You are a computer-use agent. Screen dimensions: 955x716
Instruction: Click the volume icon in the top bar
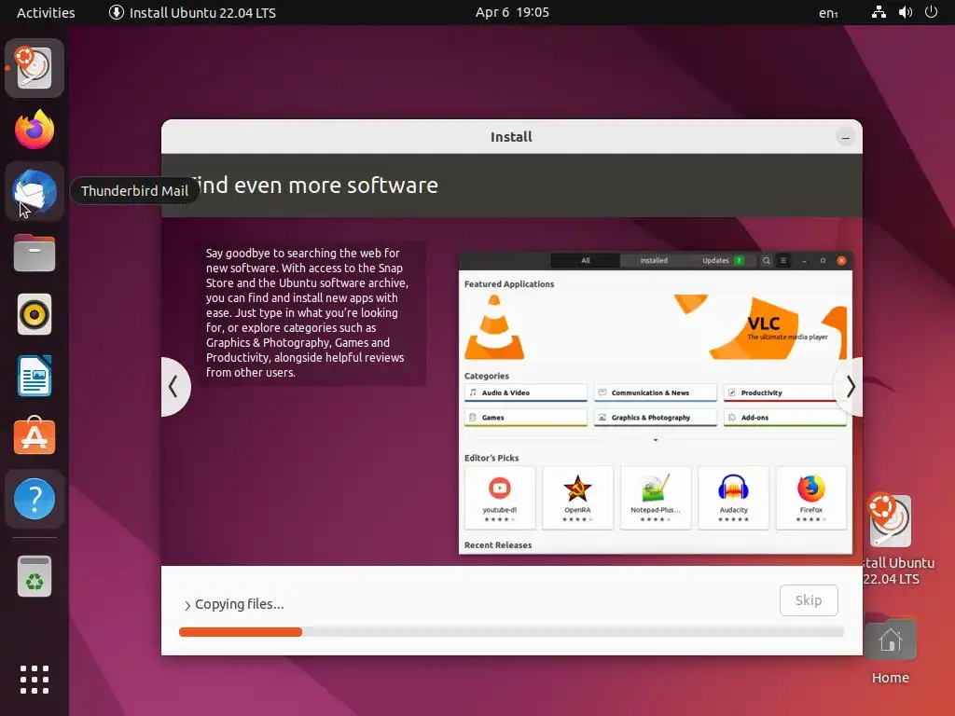tap(905, 12)
